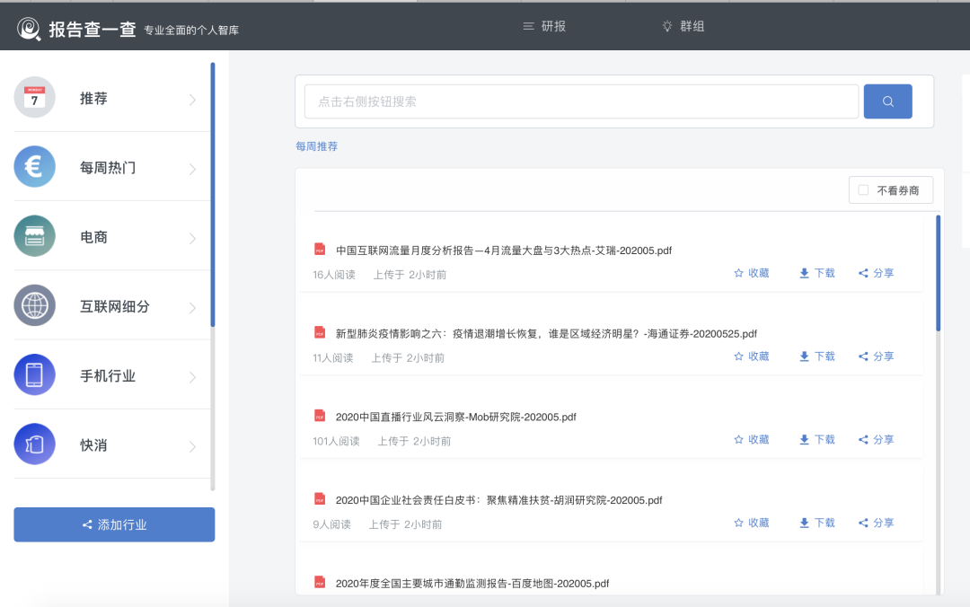Click the sidebar category scrollbar
This screenshot has height=607, width=970.
(213, 194)
